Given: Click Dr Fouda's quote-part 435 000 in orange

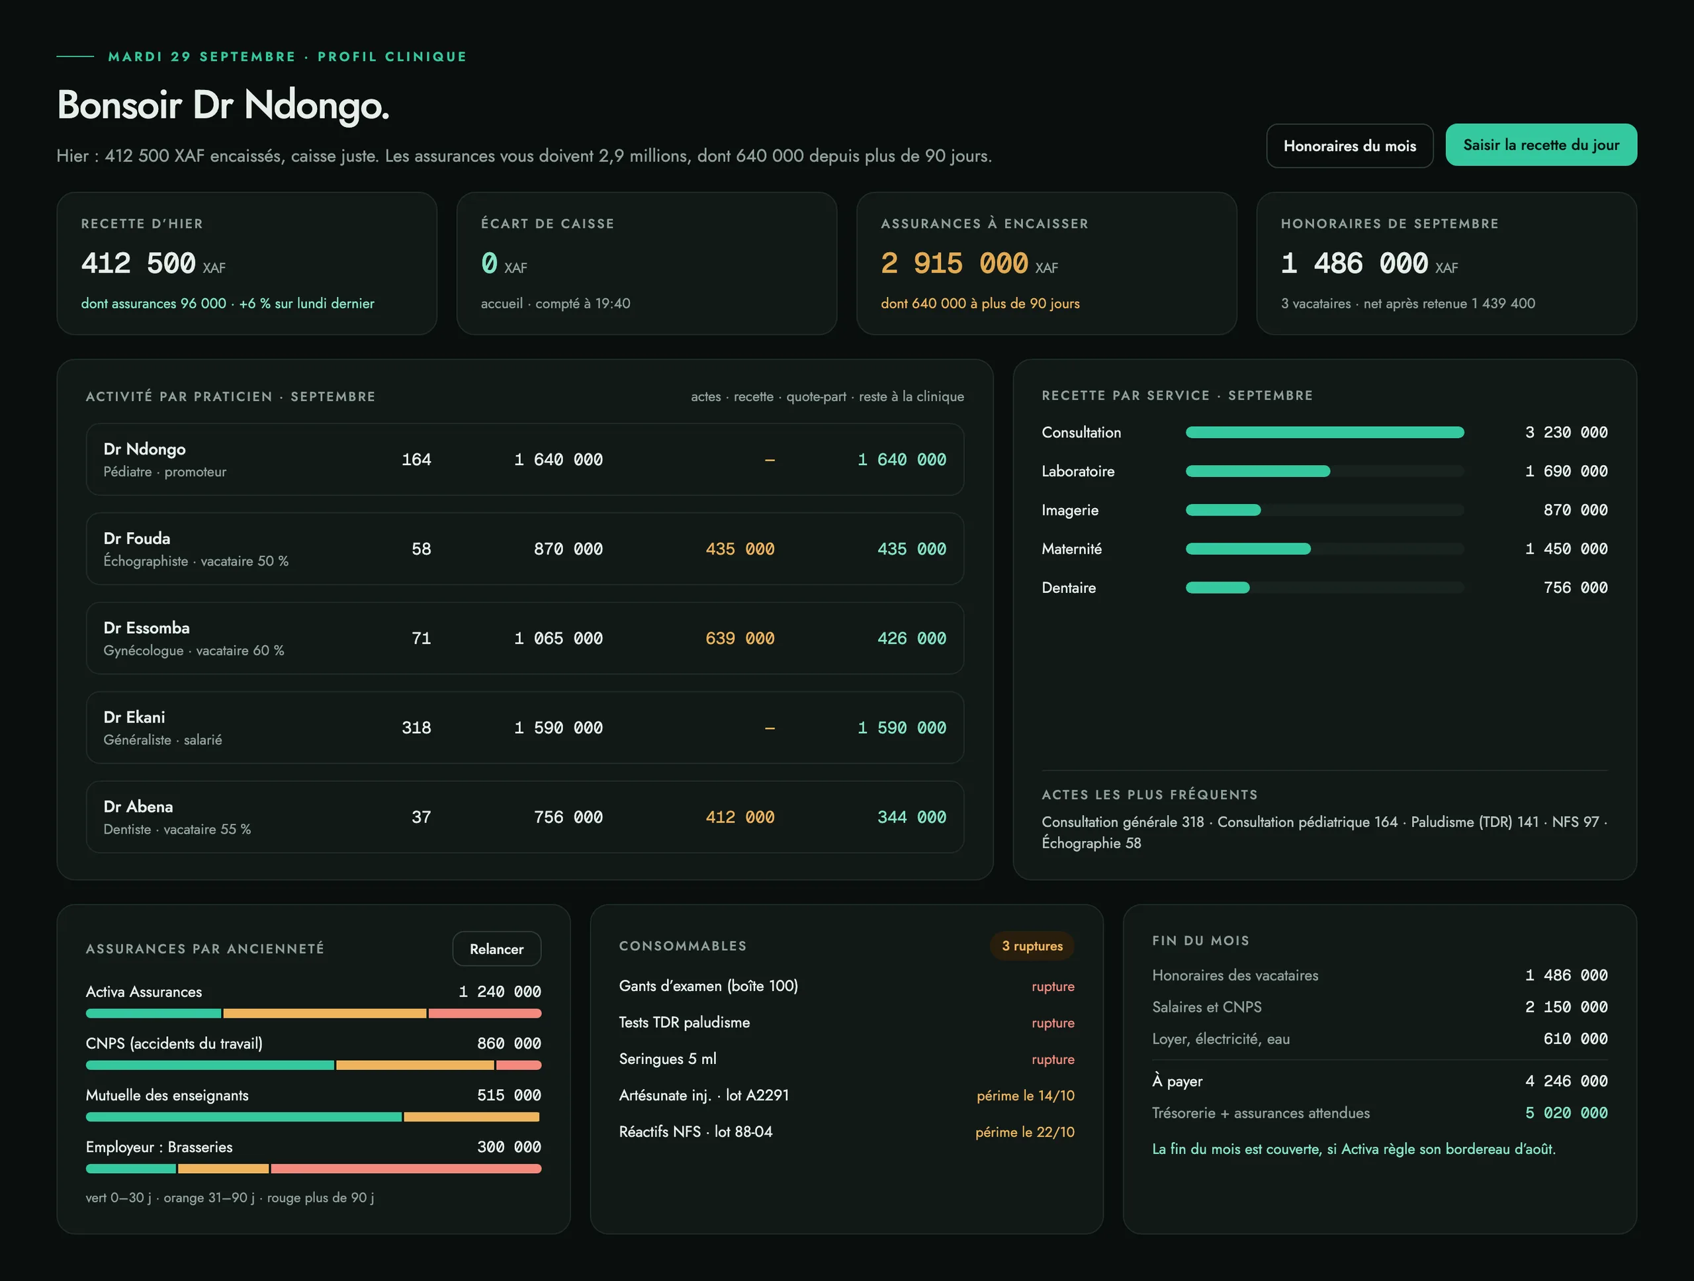Looking at the screenshot, I should pos(740,549).
